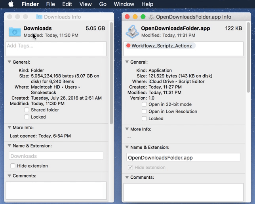Click the 5.05 GB size value

pyautogui.click(x=95, y=28)
